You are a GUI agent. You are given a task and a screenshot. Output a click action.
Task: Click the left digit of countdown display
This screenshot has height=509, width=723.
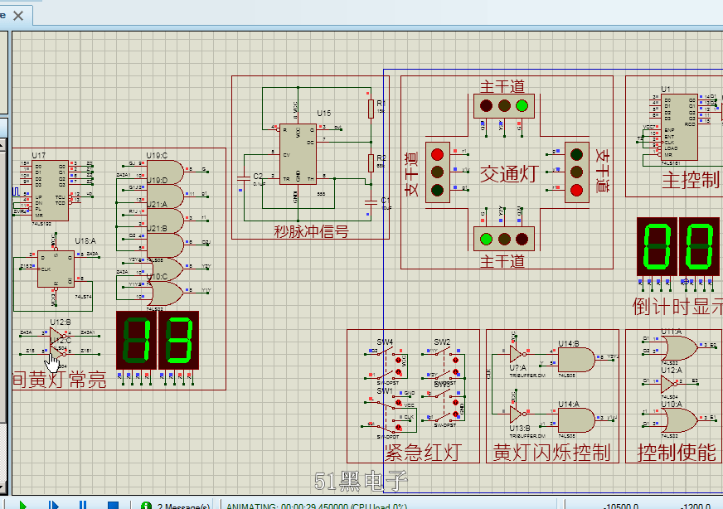point(657,247)
